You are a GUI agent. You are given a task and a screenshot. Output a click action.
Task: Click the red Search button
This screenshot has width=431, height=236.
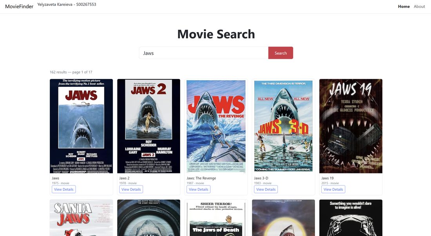[281, 53]
